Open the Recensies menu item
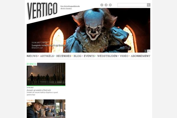177x118 pixels. click(64, 56)
